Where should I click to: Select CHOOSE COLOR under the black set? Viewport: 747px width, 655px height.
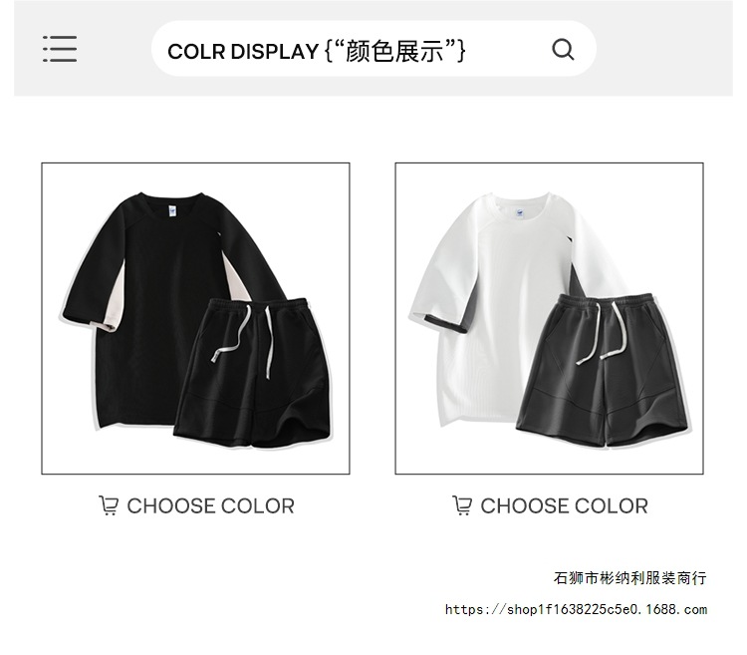click(x=210, y=505)
